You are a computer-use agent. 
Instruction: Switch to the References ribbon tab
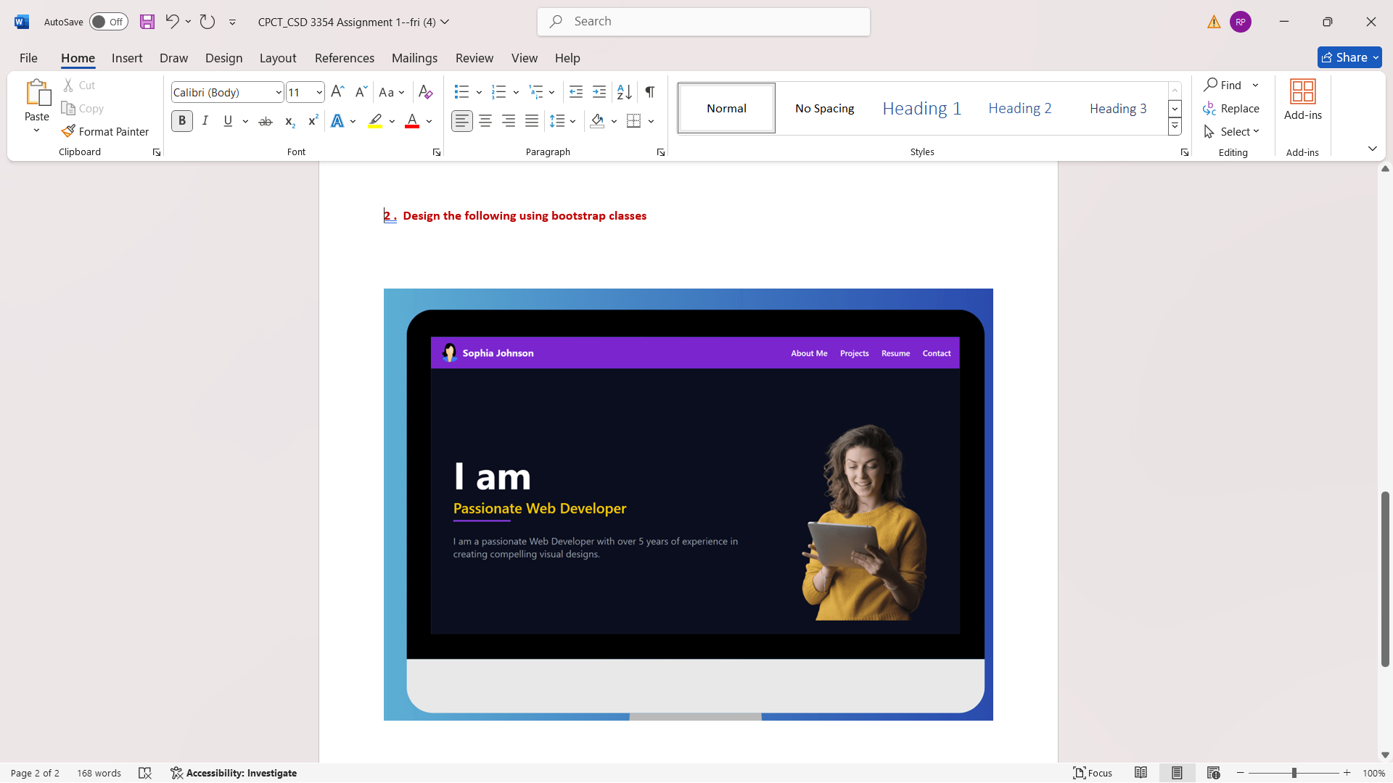pos(344,58)
